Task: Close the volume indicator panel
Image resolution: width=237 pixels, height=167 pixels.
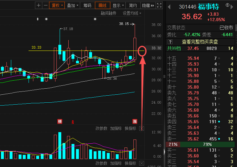Action: pos(141,129)
